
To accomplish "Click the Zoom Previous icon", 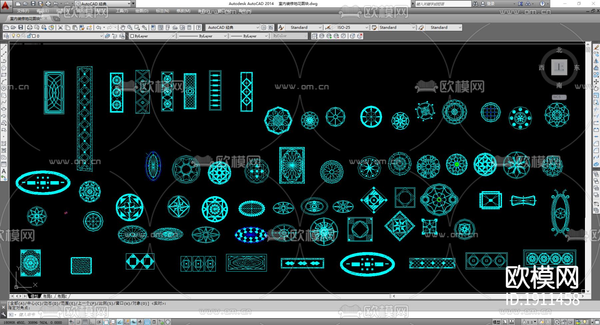I will tap(144, 27).
